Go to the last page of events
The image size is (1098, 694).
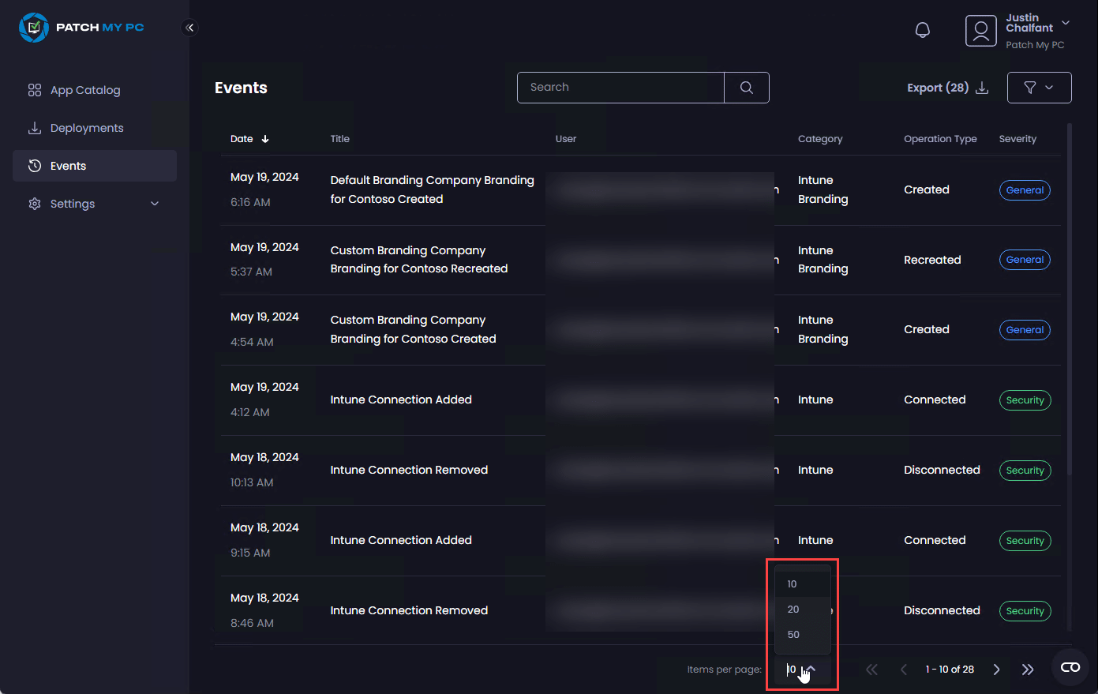(1027, 670)
